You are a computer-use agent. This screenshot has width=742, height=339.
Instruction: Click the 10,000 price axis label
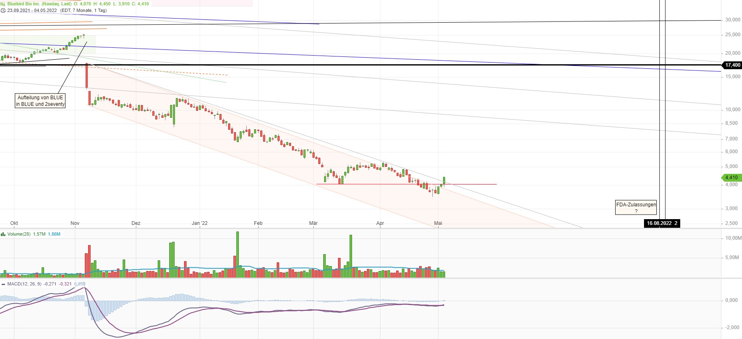(x=733, y=110)
